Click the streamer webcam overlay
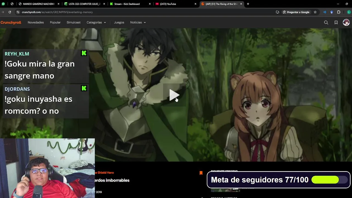This screenshot has height=198, width=352. (47, 168)
